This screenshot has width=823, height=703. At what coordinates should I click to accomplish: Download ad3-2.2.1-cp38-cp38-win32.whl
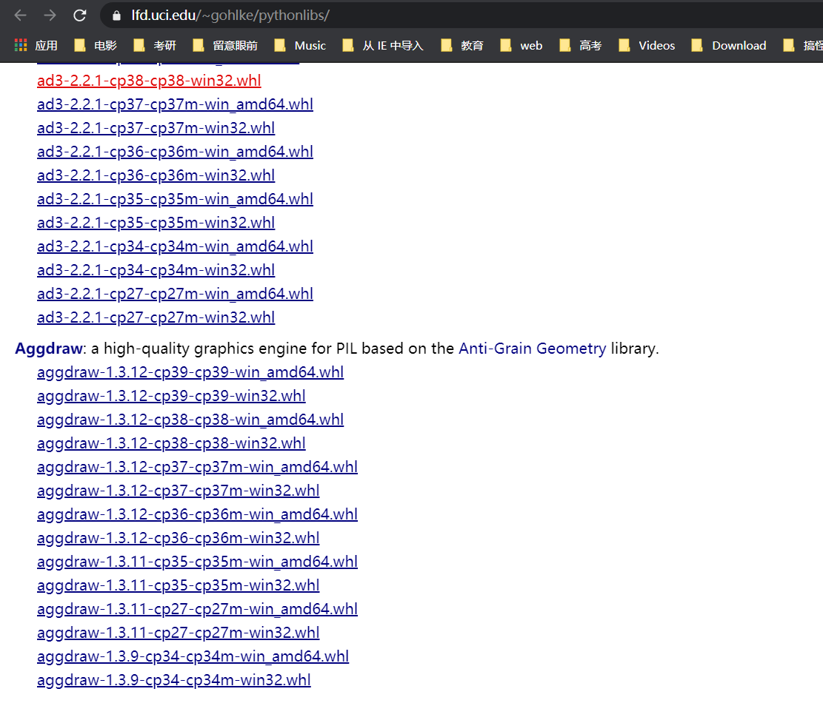point(149,81)
